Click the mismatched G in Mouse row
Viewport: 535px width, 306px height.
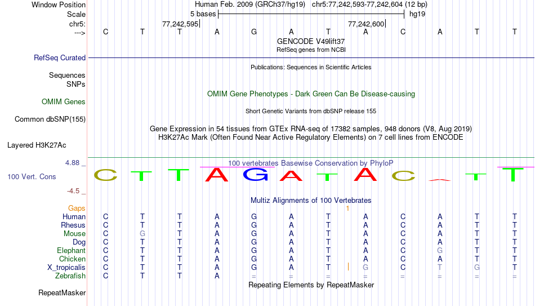[142, 234]
